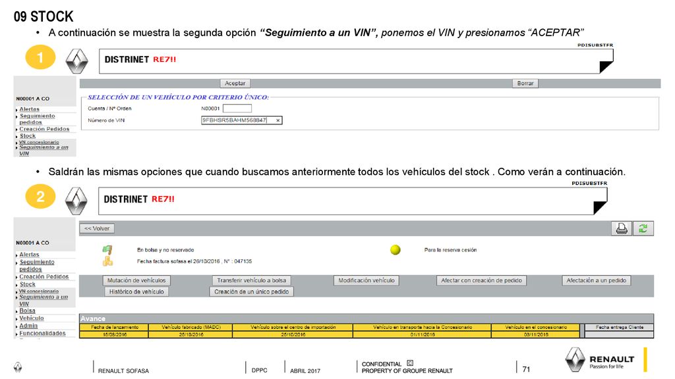Click 'N00001 A CO' above step 1 sidebar
Screen dimensions: 675x379
point(33,99)
